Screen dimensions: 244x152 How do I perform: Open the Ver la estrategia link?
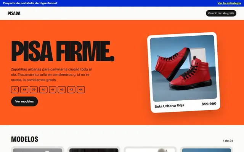point(229,3)
